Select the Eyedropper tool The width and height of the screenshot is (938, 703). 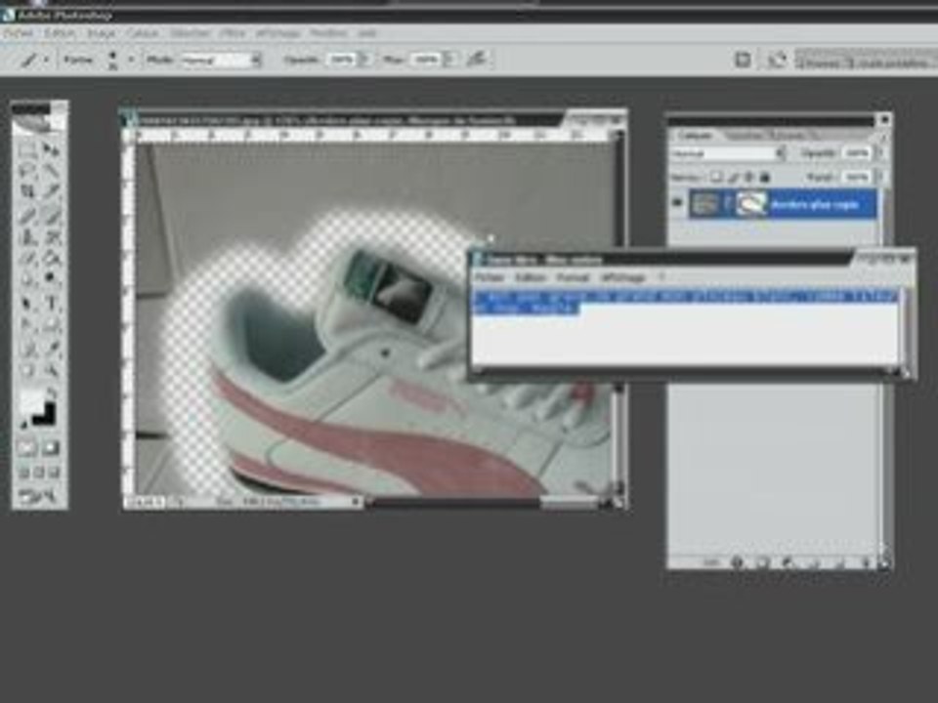[x=52, y=349]
